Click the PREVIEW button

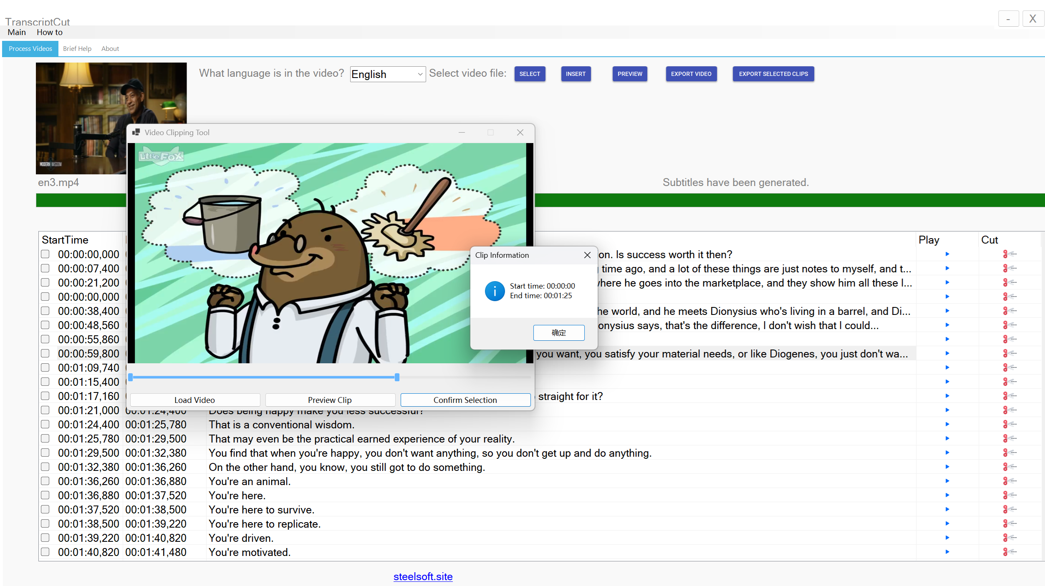(x=630, y=74)
